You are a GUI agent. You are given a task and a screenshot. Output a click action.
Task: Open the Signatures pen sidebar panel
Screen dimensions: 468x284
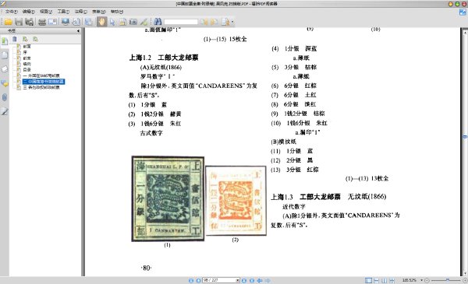pyautogui.click(x=5, y=111)
